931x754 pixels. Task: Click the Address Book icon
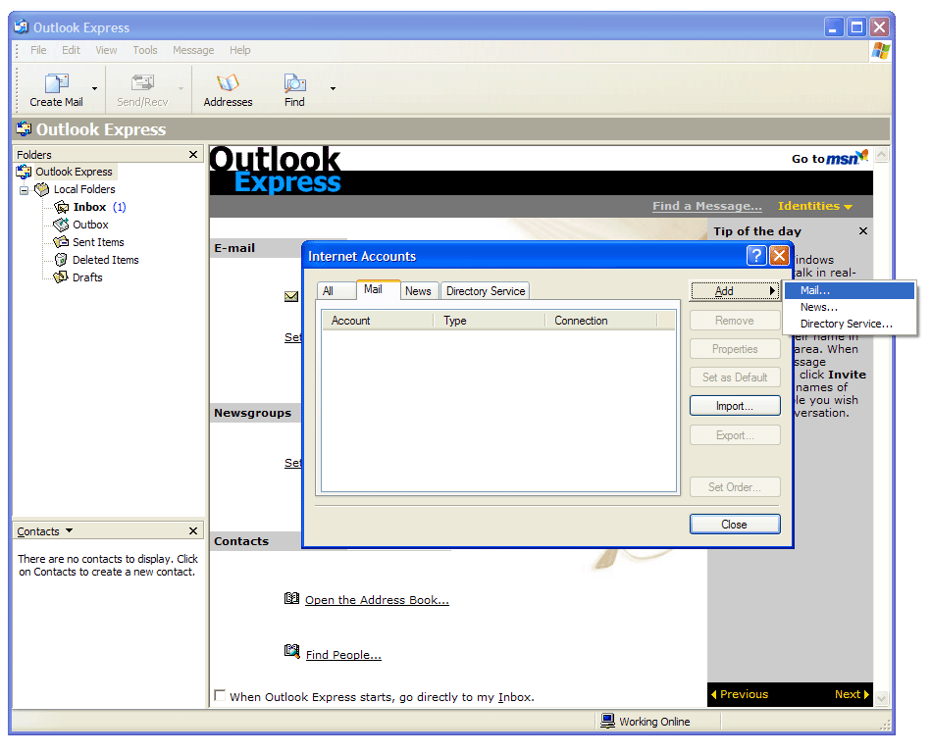click(291, 598)
